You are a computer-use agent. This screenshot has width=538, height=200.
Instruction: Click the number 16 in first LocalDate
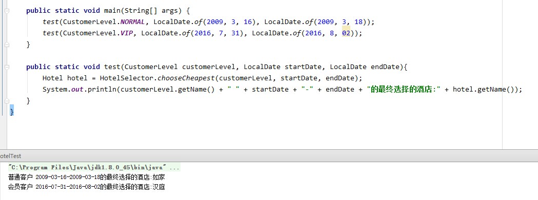248,22
